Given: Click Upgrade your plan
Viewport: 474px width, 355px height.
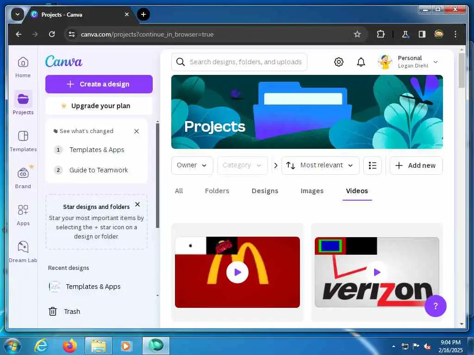Looking at the screenshot, I should 99,106.
